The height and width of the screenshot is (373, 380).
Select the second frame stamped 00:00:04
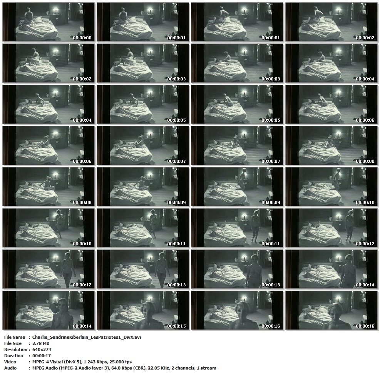click(x=49, y=104)
